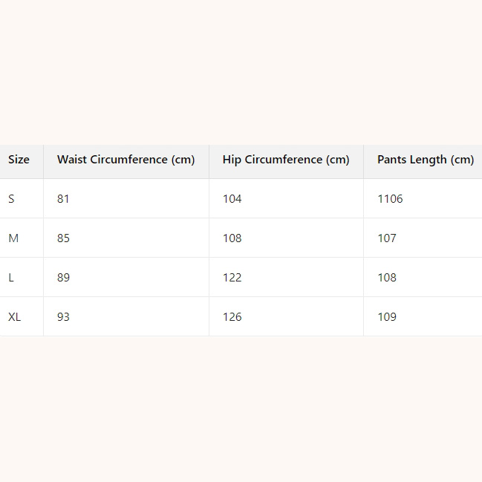This screenshot has width=482, height=482.
Task: Click waist value 93
Action: [x=63, y=317]
